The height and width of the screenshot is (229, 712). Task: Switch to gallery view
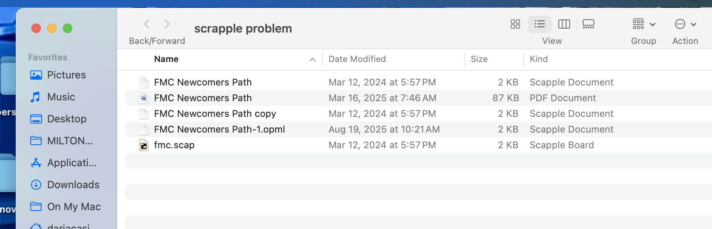pos(588,24)
